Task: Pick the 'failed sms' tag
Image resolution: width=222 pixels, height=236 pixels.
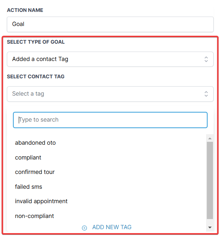Action: 29,187
